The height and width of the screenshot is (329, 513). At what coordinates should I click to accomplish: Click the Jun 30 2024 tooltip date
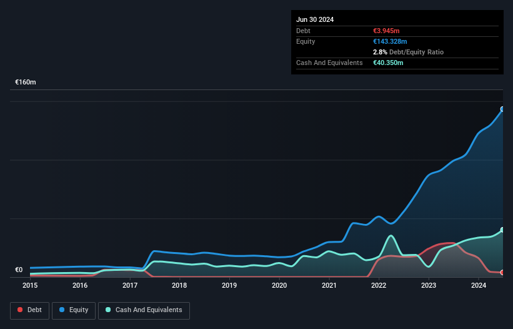[x=315, y=19]
